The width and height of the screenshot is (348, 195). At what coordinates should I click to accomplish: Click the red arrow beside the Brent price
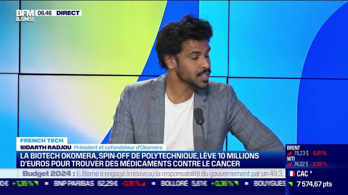[289, 153]
